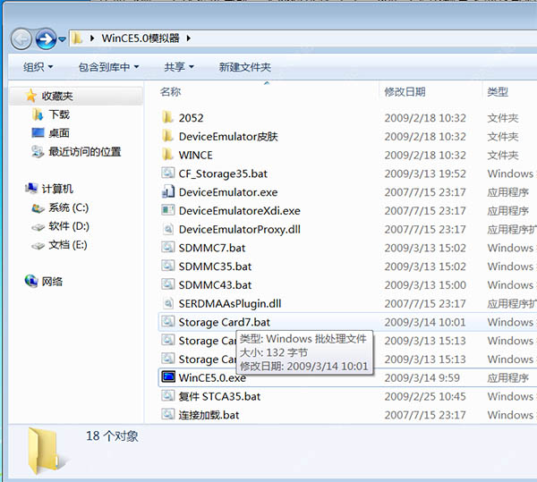Click date 2009/3/14 9:59 of WinCE5.0.exe
The height and width of the screenshot is (482, 537).
[422, 377]
